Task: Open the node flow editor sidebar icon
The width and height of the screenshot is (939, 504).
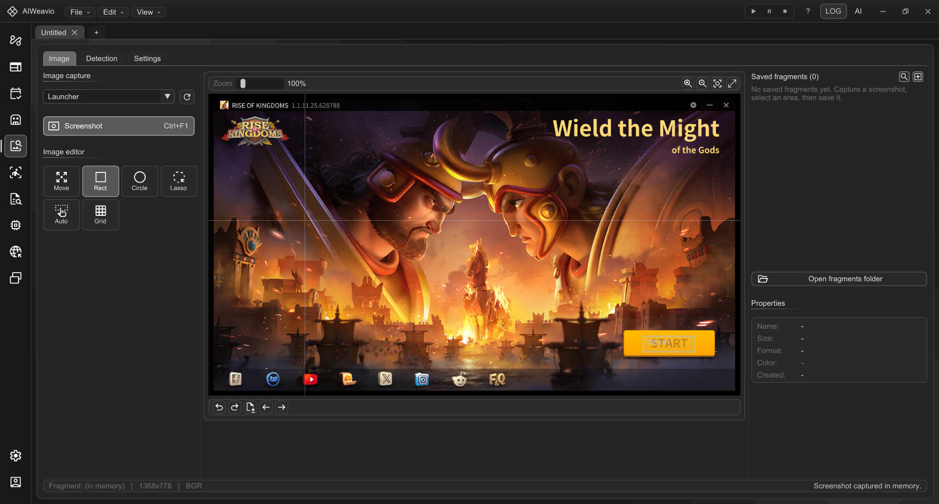Action: 16,41
